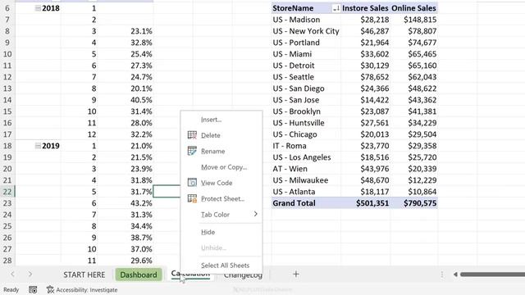525x295 pixels.
Task: Click the Delete icon in context menu
Action: point(192,135)
